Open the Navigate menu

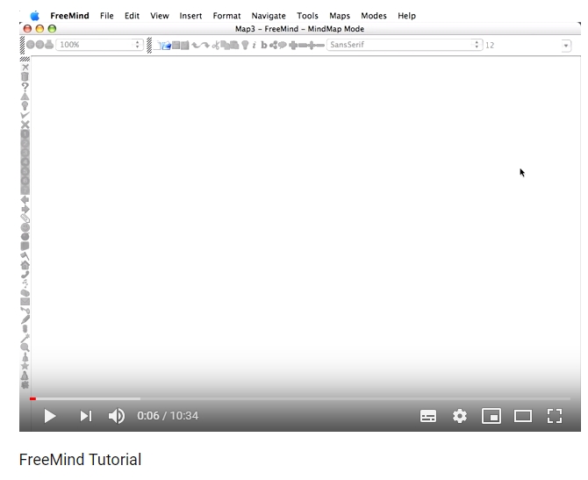(269, 16)
